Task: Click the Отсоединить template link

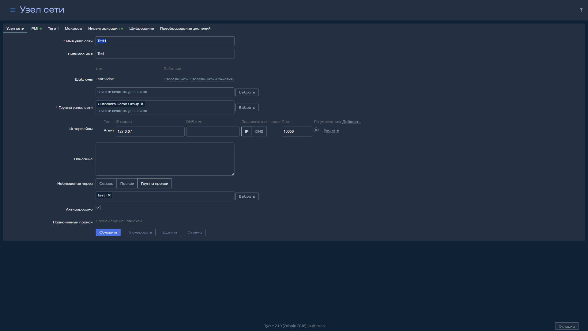Action: [175, 79]
